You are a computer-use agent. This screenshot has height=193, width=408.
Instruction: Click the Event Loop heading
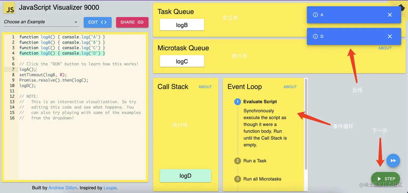click(244, 87)
